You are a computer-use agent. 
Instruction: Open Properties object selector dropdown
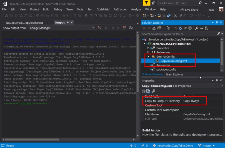[222, 86]
